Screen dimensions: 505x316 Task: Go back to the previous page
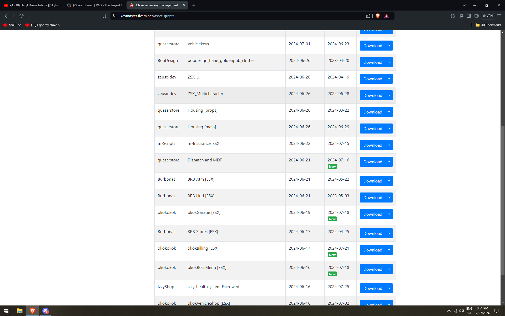coord(6,16)
